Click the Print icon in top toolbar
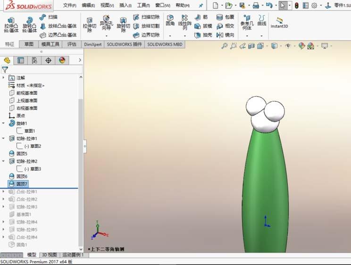 [x=256, y=5]
